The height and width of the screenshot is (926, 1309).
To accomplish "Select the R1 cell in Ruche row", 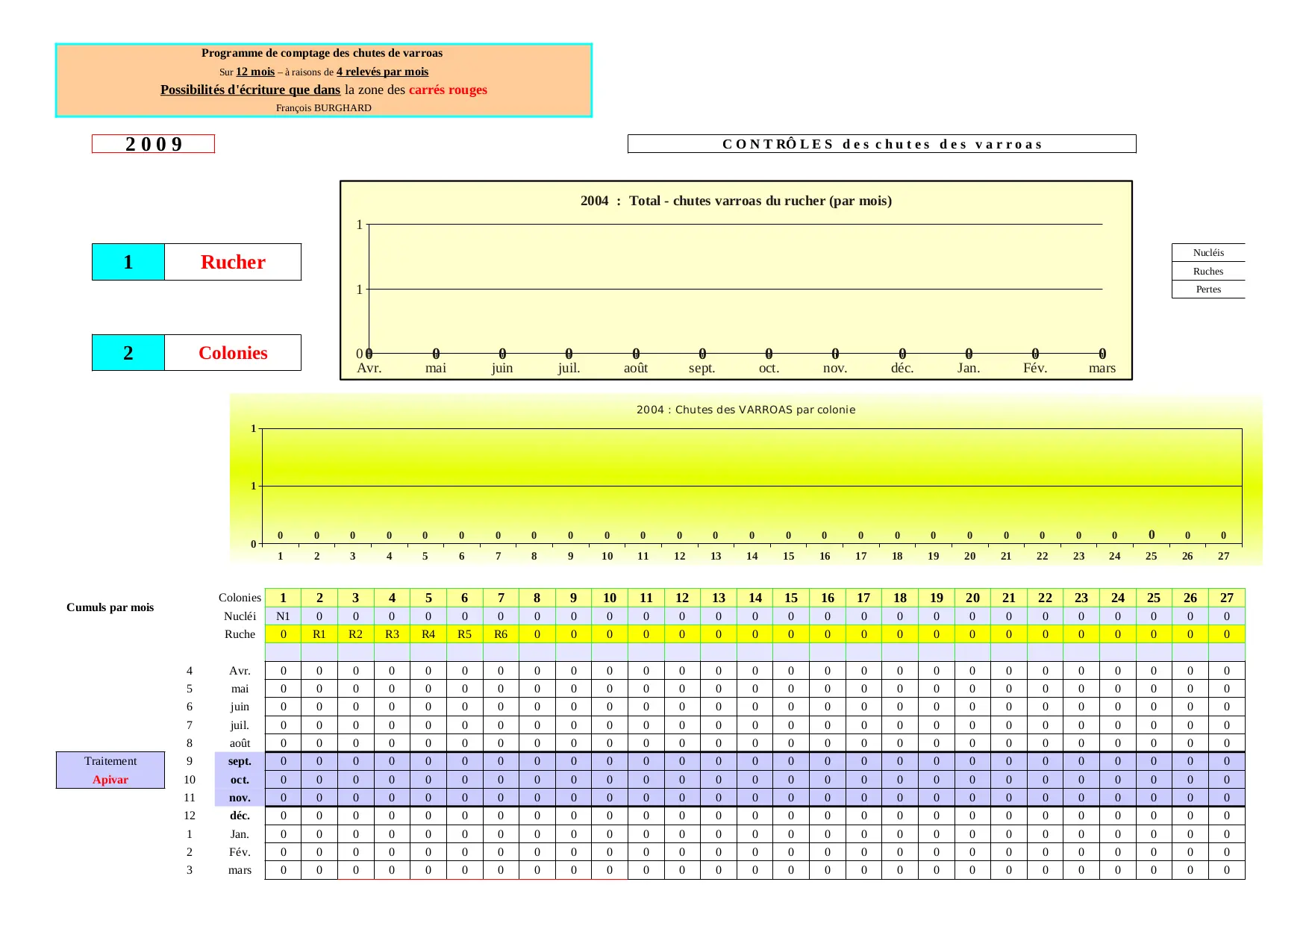I will click(x=319, y=634).
